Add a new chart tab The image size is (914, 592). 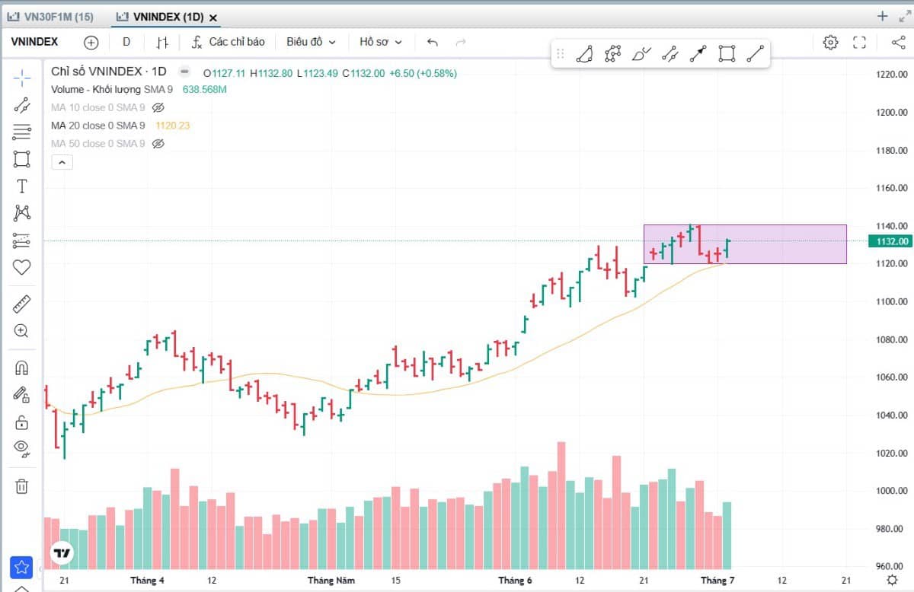[x=882, y=16]
